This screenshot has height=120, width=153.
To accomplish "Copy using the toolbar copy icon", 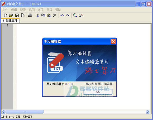I will tap(43, 15).
